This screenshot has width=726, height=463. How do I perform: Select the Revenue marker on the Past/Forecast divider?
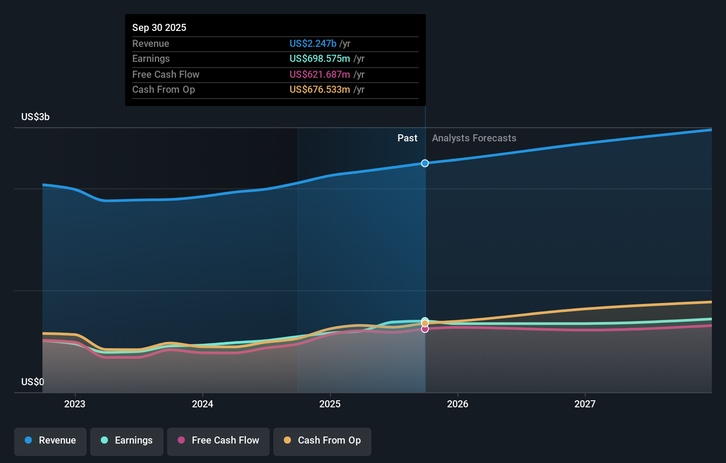click(424, 163)
